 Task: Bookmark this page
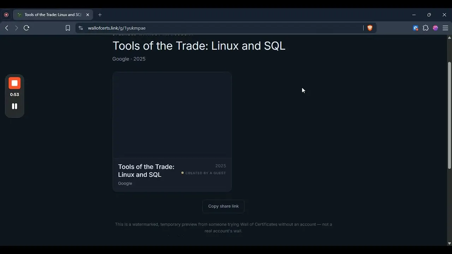68,28
